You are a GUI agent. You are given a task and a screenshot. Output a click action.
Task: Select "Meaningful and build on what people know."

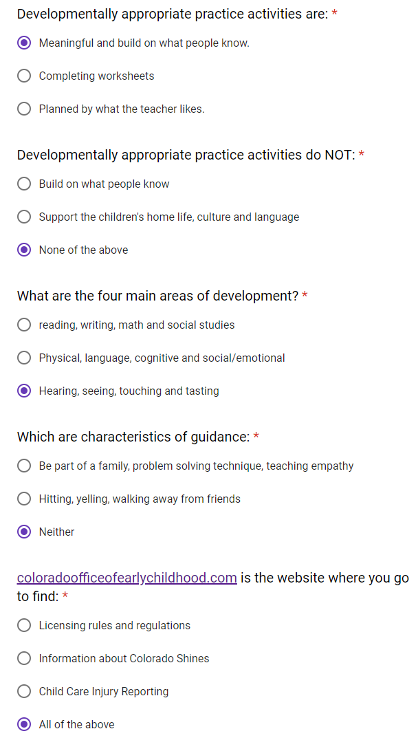click(x=24, y=43)
